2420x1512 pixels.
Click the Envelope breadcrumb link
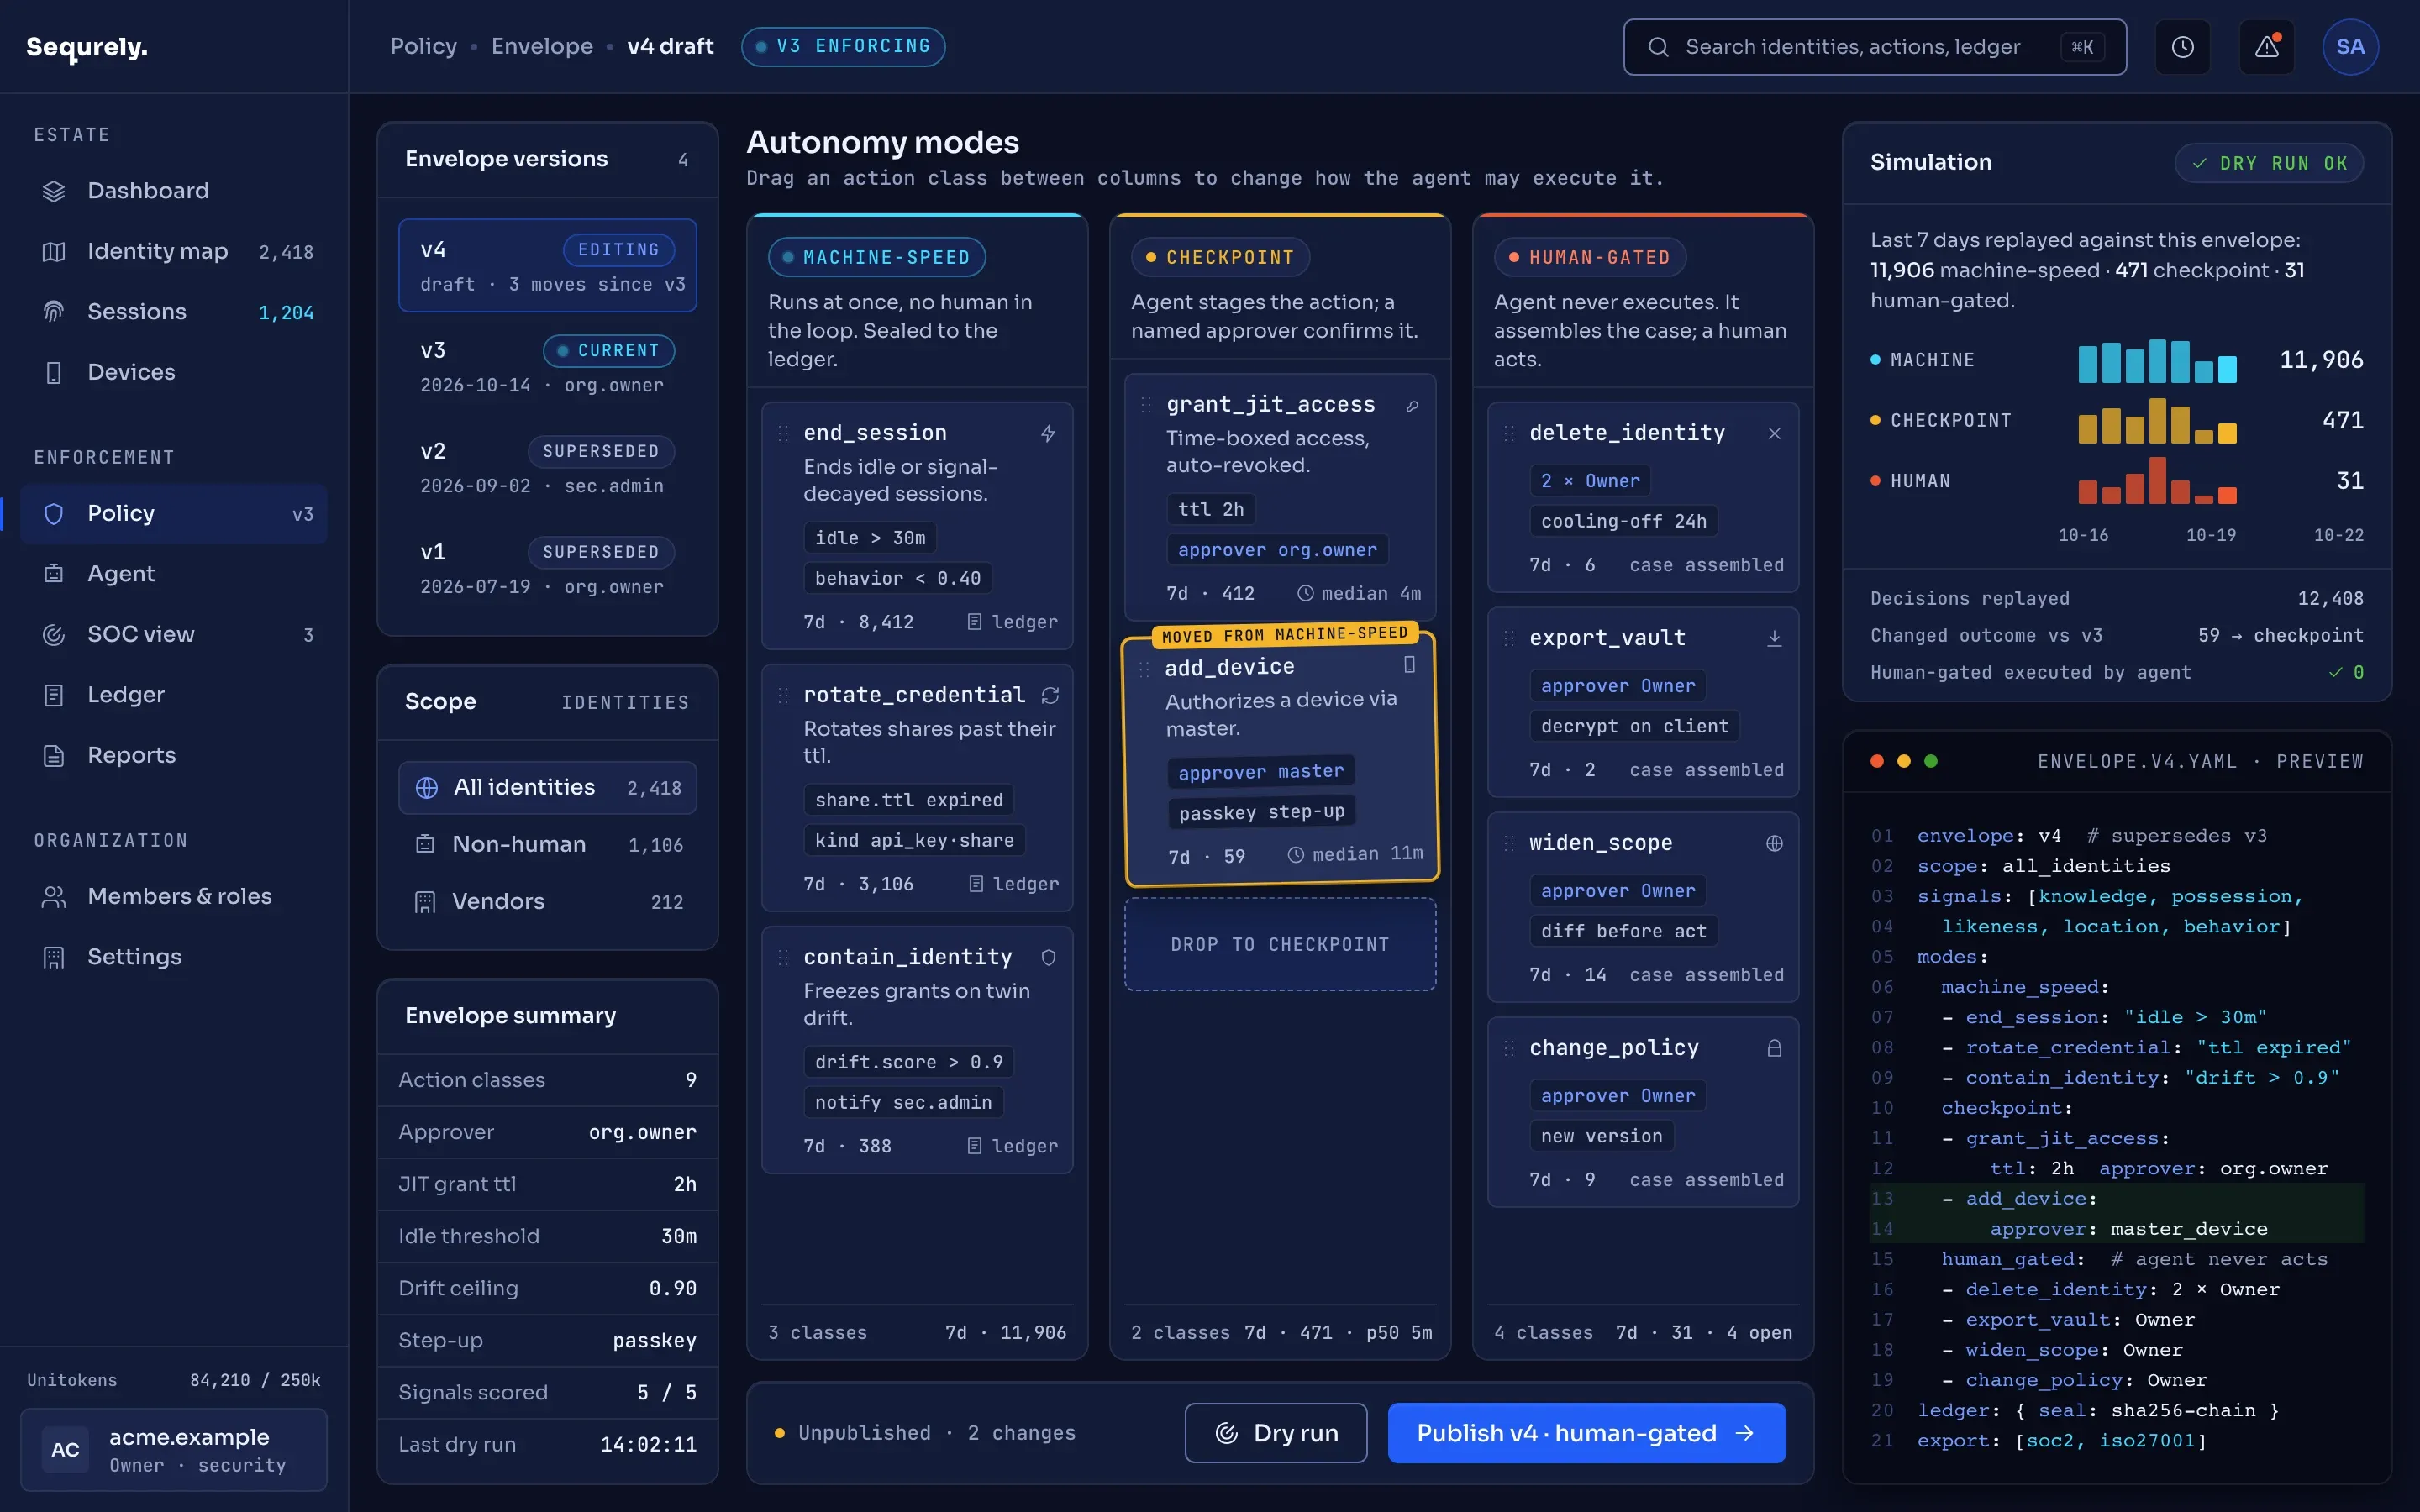pos(541,46)
